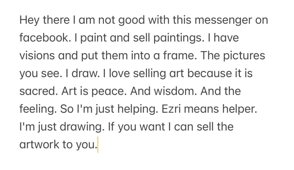Click the word "drawing" in the text

click(81, 127)
